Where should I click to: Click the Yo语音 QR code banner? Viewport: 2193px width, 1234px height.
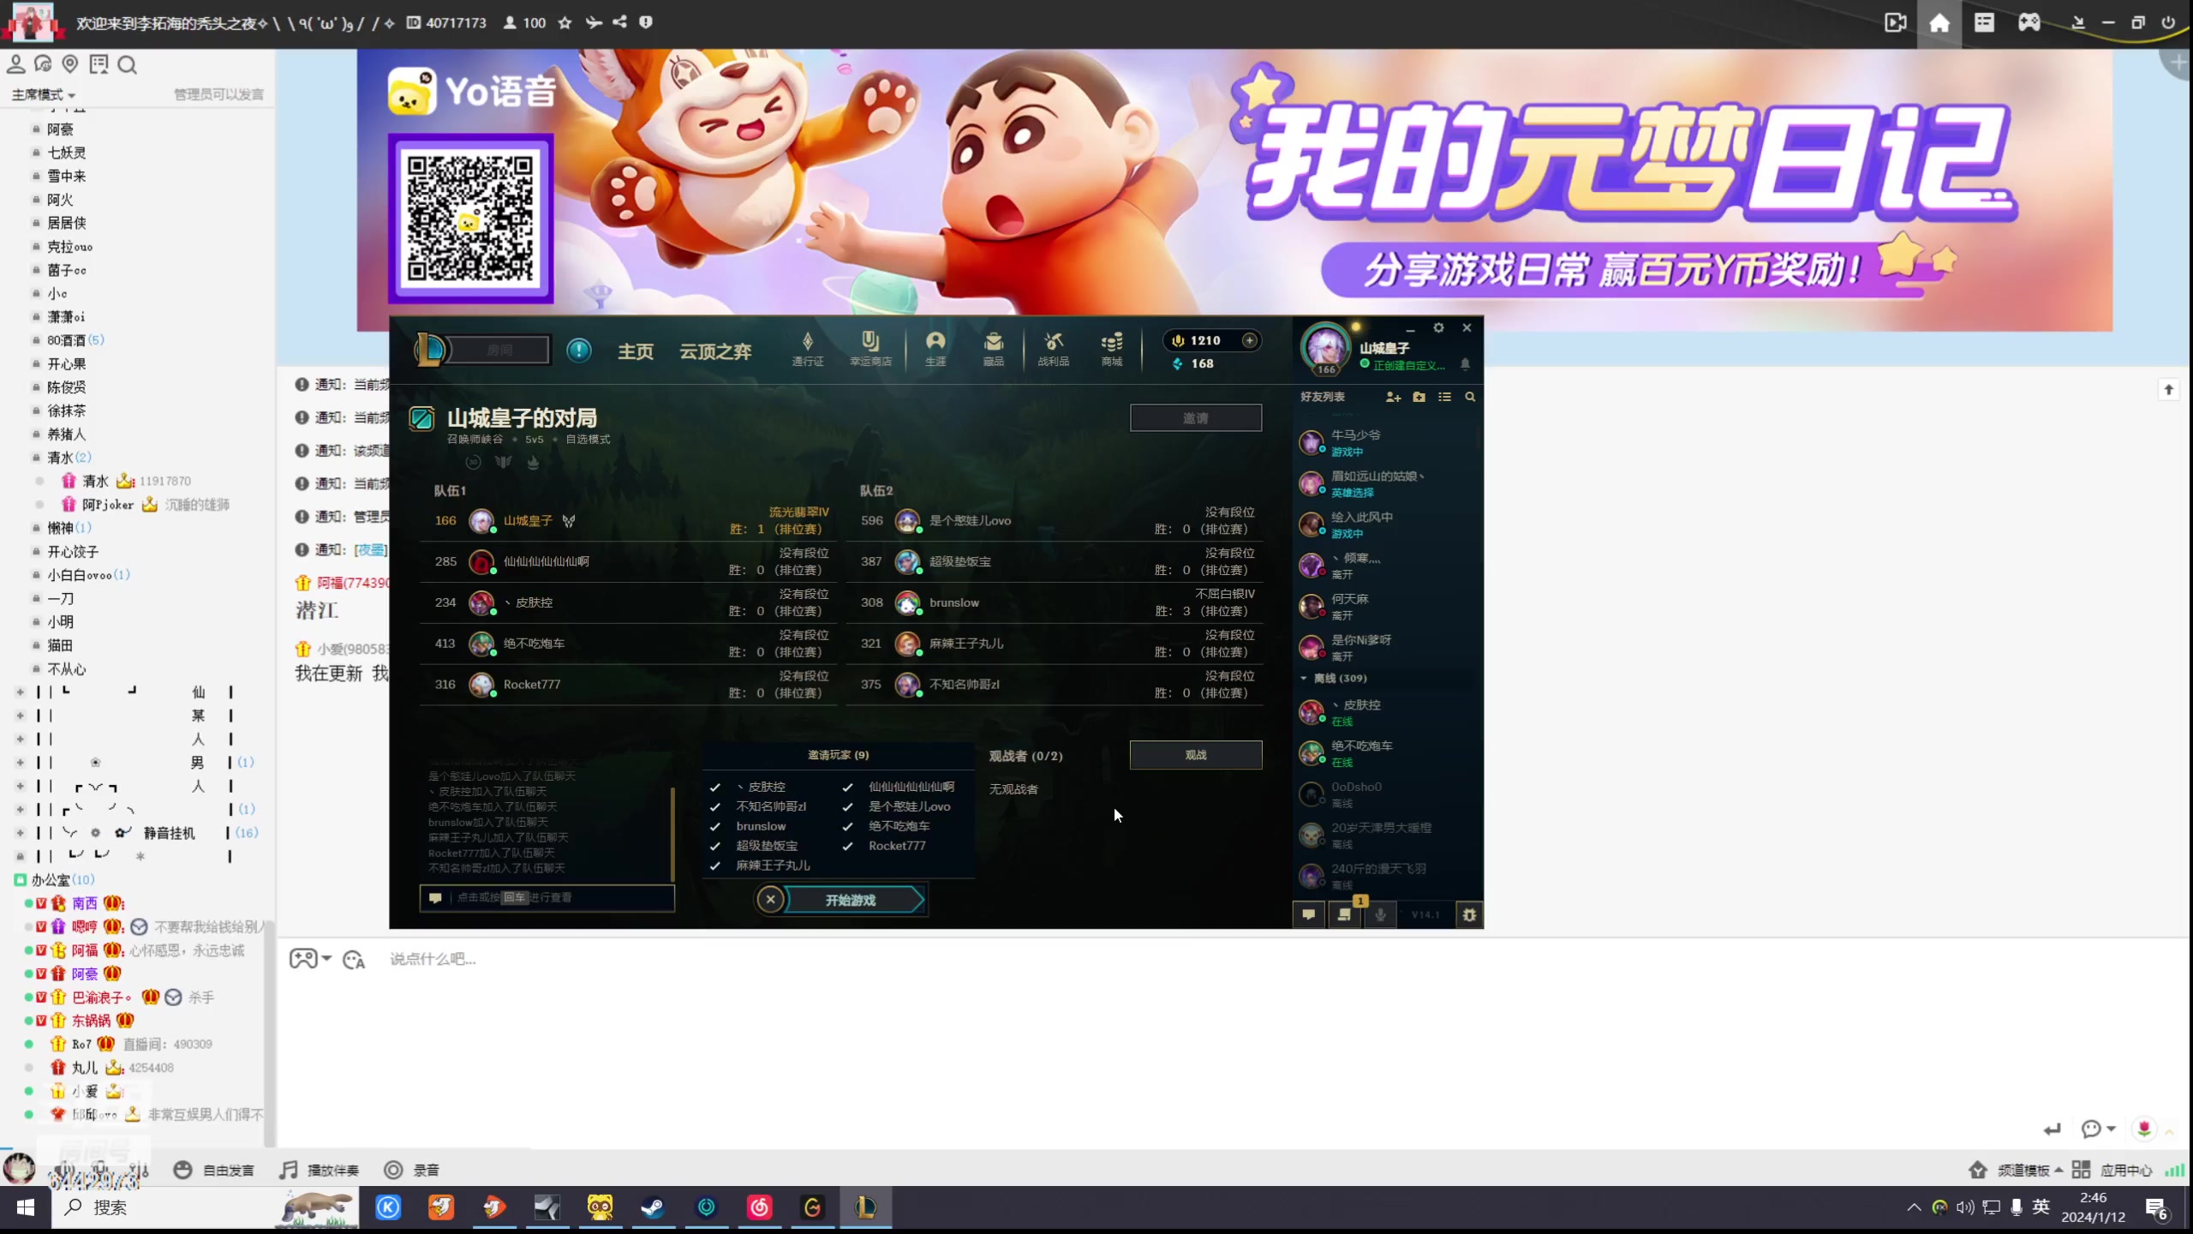click(x=470, y=219)
